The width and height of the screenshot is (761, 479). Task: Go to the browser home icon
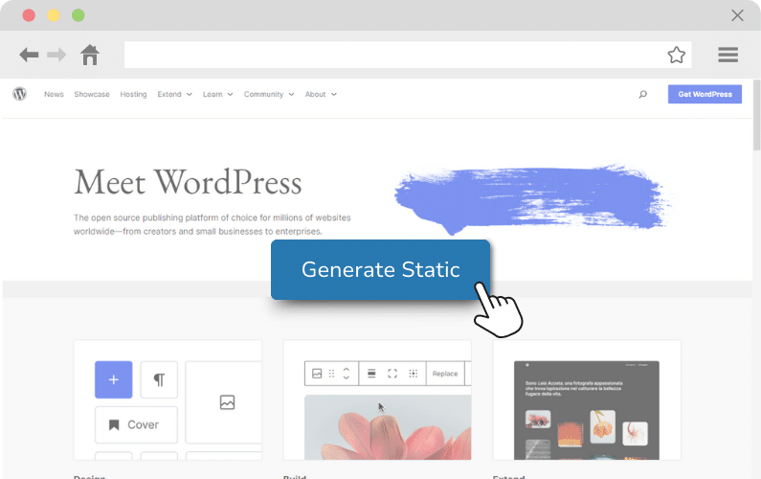coord(90,55)
